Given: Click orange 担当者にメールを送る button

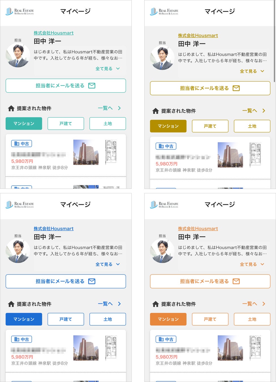Looking at the screenshot, I should click(210, 281).
